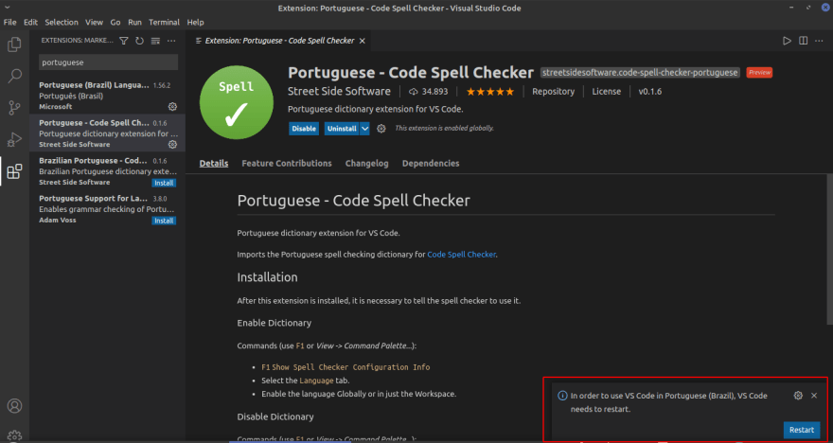Screen dimensions: 833x443
Task: Install Portuguese Support for LanguageTool
Action: [164, 221]
